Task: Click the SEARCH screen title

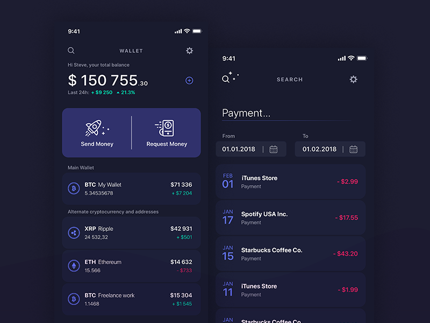Action: pos(290,79)
